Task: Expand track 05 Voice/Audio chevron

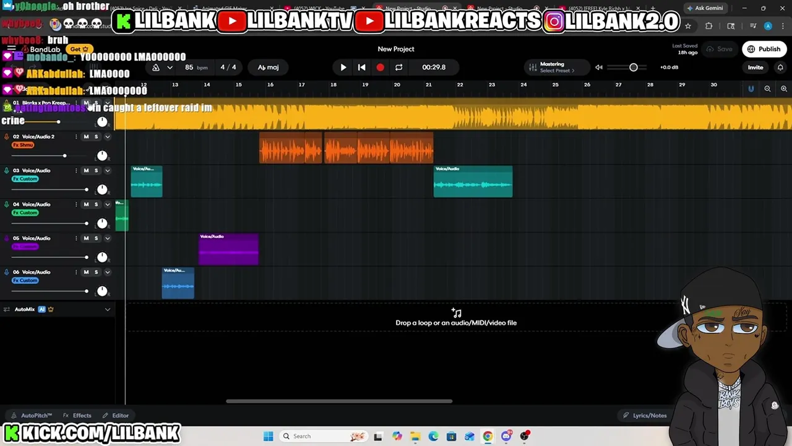Action: tap(107, 238)
